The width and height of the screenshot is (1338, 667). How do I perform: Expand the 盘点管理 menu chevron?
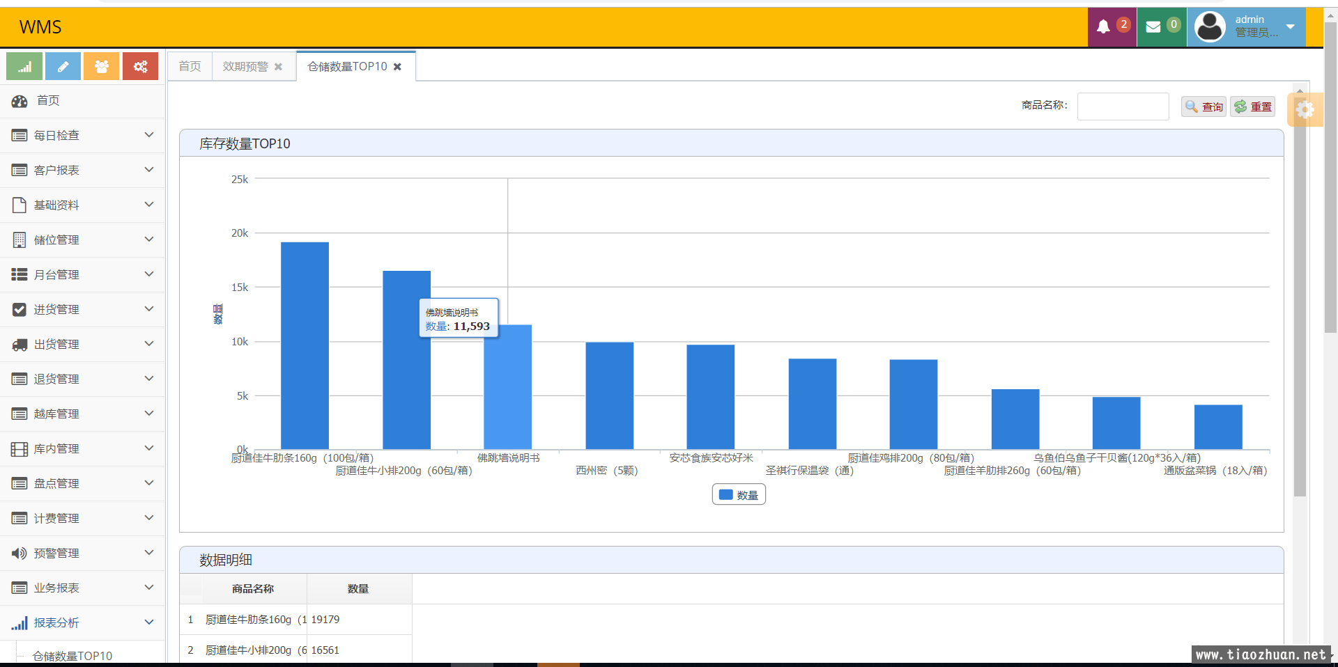point(148,482)
